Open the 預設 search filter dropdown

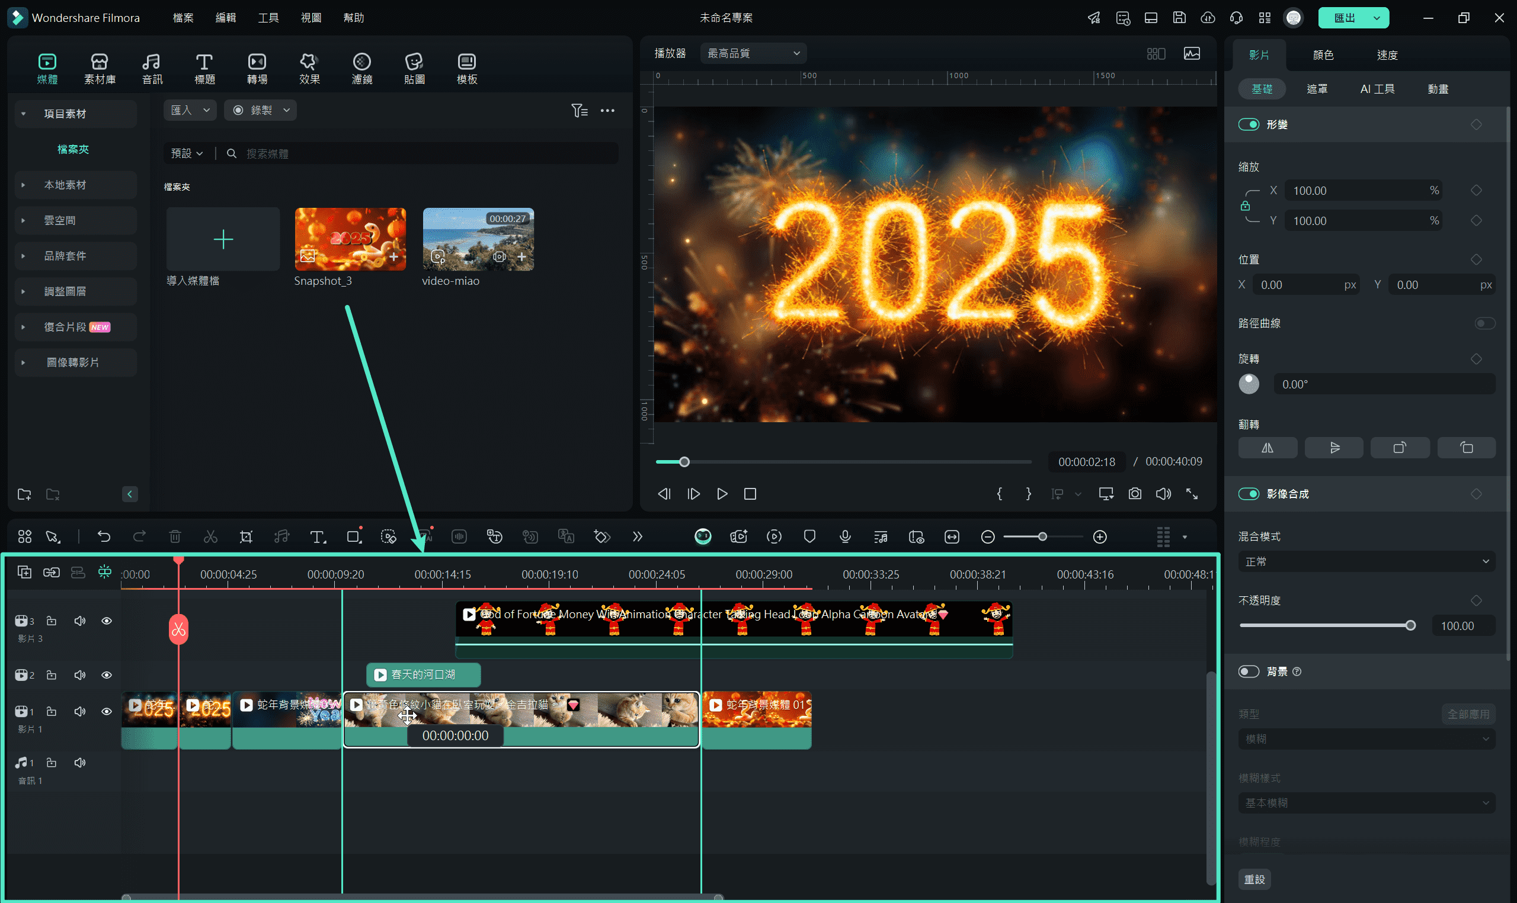coord(186,153)
